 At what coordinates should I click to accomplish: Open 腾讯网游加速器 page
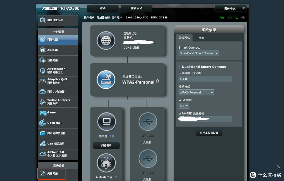58,133
